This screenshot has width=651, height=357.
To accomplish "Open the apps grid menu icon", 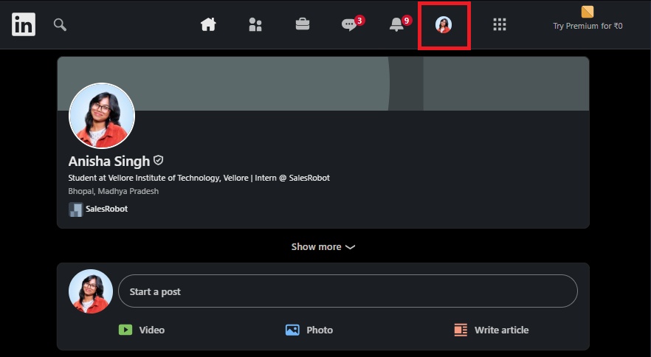I will [x=500, y=24].
